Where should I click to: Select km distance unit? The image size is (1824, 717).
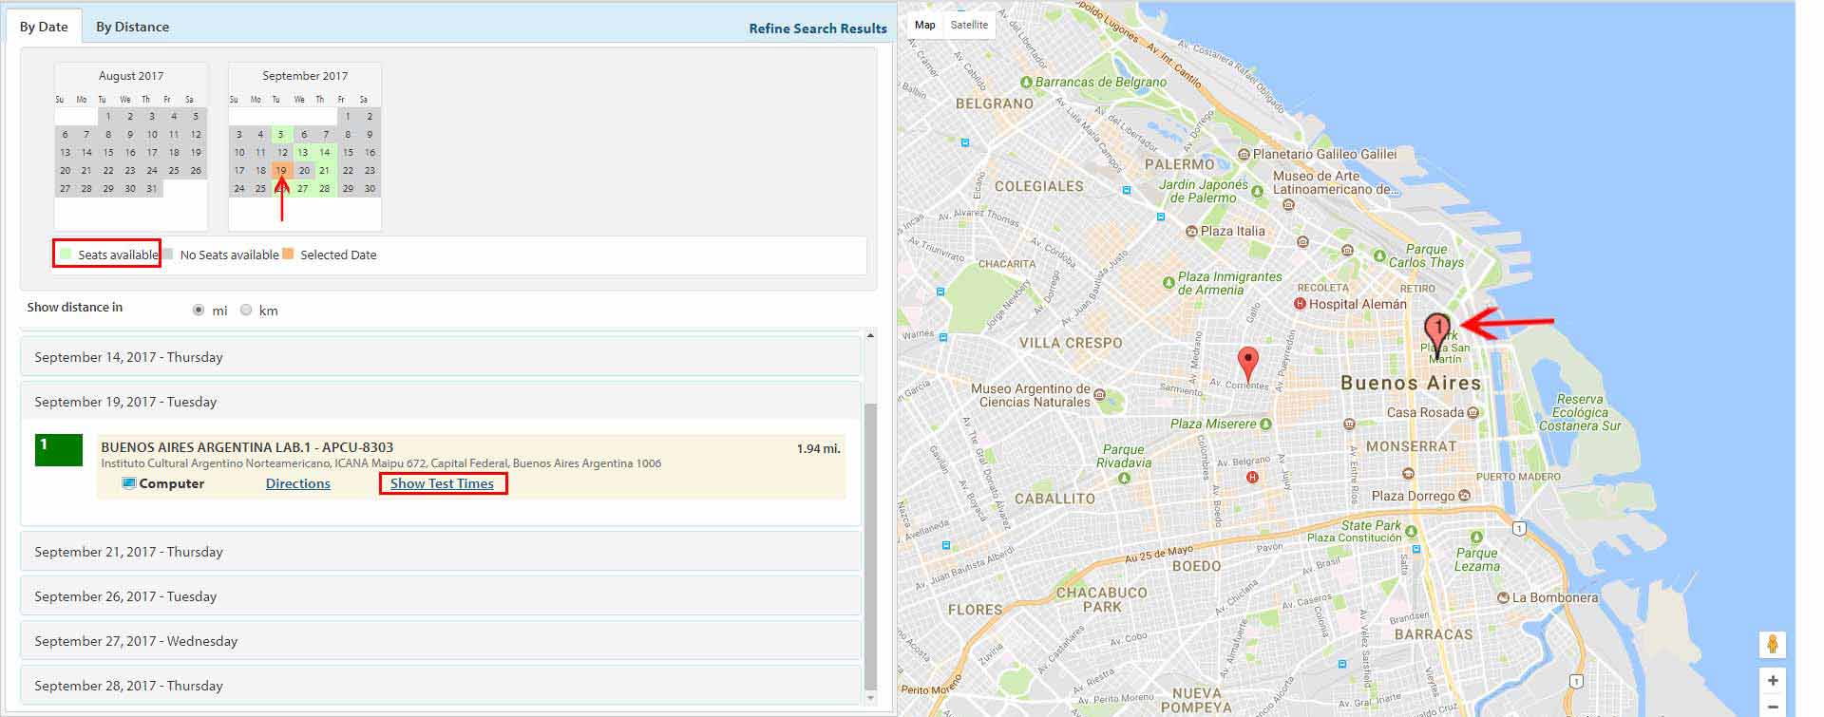246,311
